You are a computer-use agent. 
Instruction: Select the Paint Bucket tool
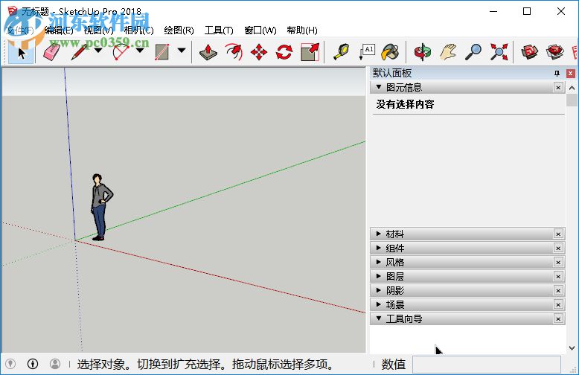(390, 52)
